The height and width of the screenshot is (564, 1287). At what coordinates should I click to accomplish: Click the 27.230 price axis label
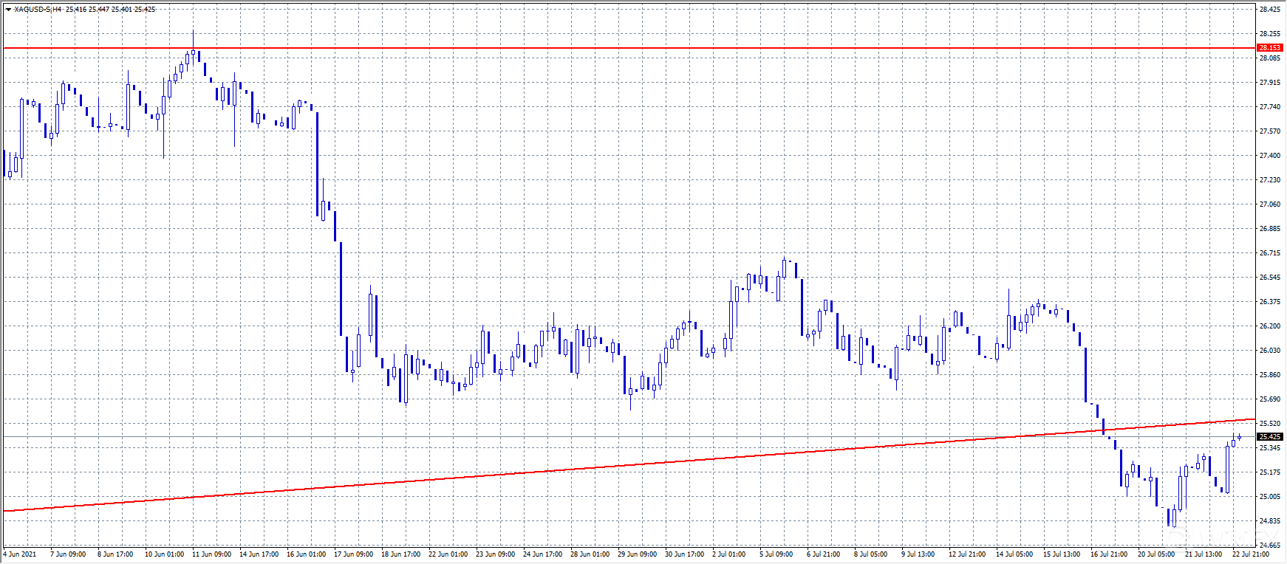tap(1270, 180)
